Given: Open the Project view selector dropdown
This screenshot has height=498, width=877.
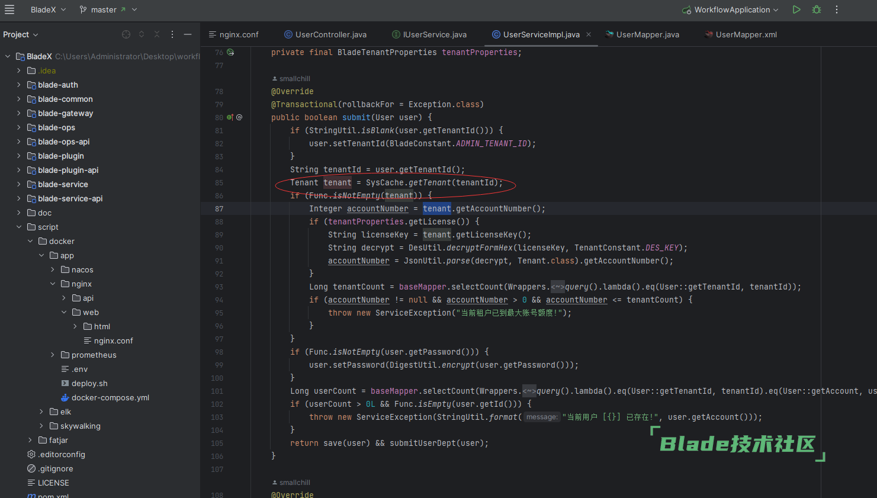Looking at the screenshot, I should 21,34.
